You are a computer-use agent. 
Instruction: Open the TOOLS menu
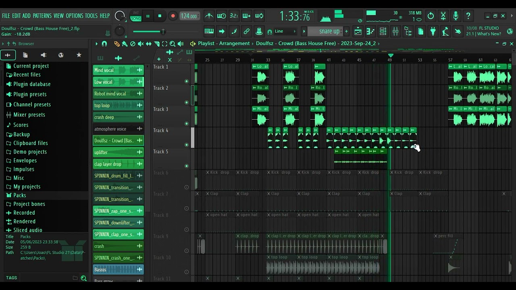[x=91, y=16]
